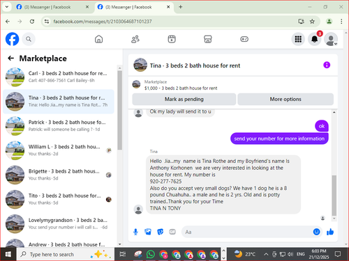
Task: Click the conversation list scrollbar
Action: point(119,110)
